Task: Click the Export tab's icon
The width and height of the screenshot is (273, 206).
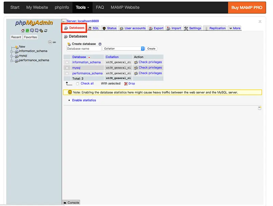Action: pyautogui.click(x=151, y=28)
